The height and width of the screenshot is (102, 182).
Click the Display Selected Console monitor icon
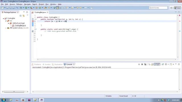pyautogui.click(x=166, y=64)
